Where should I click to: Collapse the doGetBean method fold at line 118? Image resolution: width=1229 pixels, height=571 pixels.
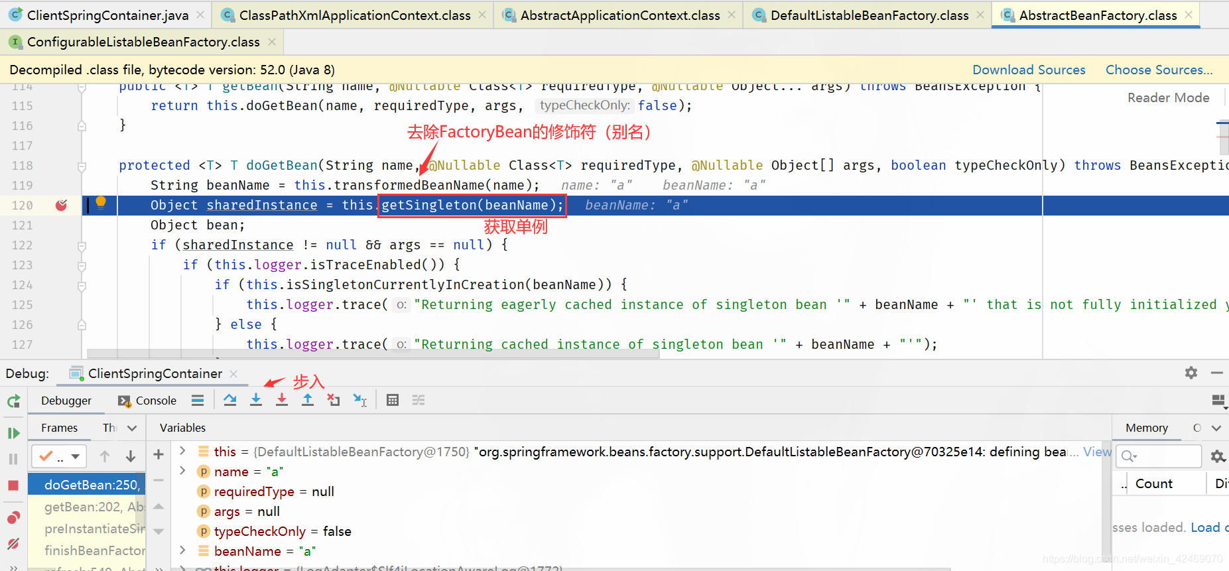[x=82, y=166]
